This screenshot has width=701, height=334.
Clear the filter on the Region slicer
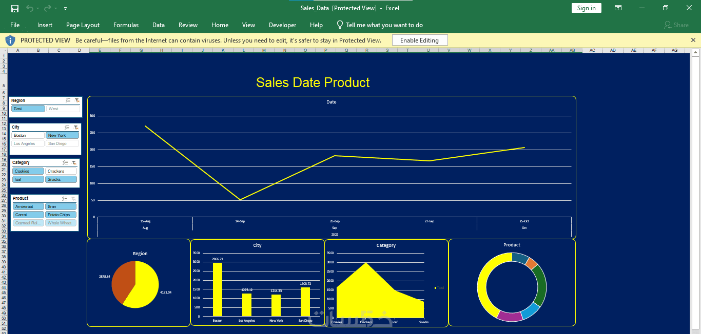pos(76,100)
